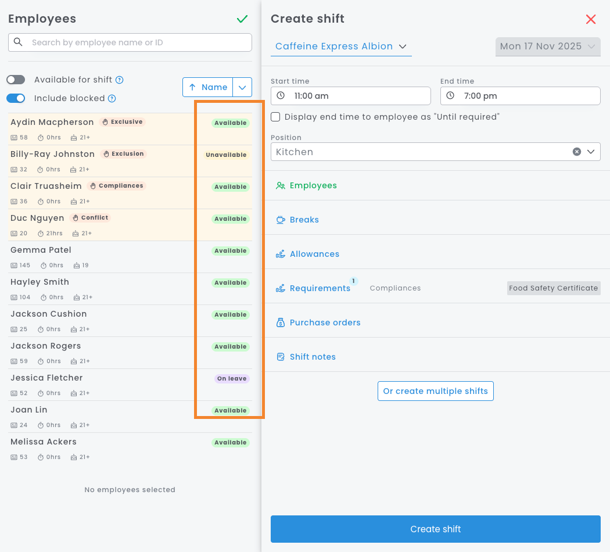
Task: Click the employee search input field
Action: (x=137, y=42)
